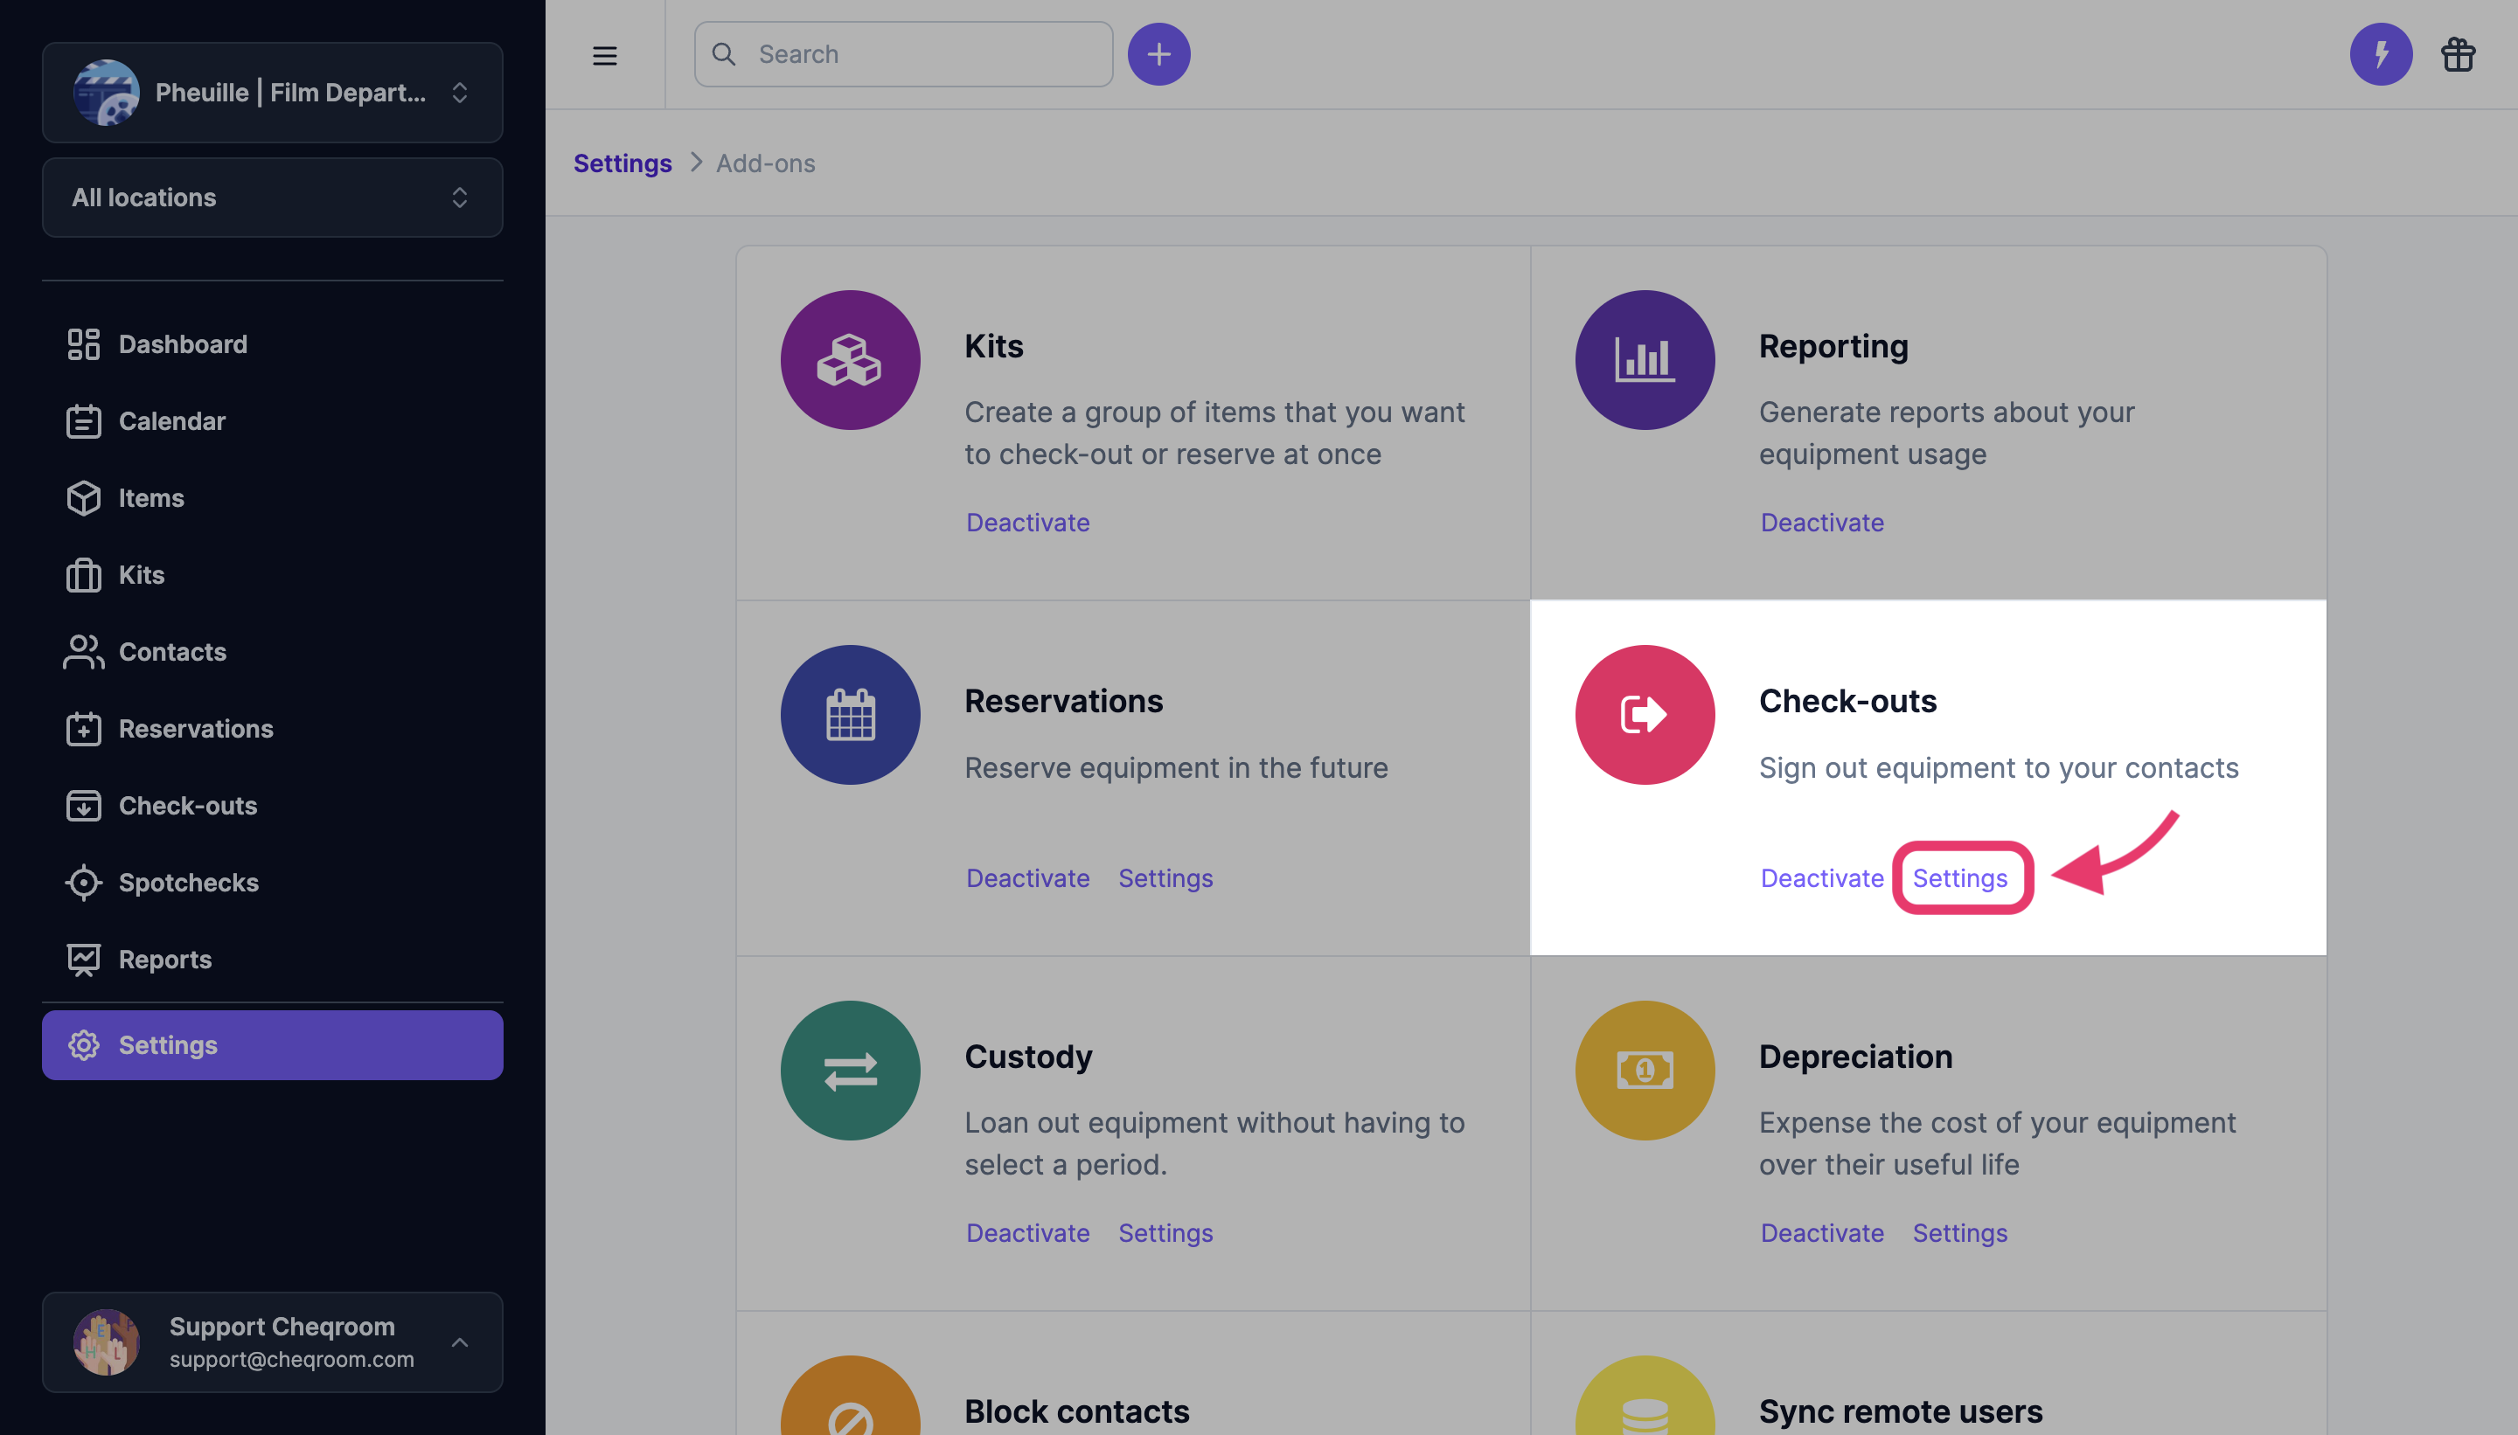Image resolution: width=2518 pixels, height=1435 pixels.
Task: Click the lightning bolt icon
Action: [x=2380, y=54]
